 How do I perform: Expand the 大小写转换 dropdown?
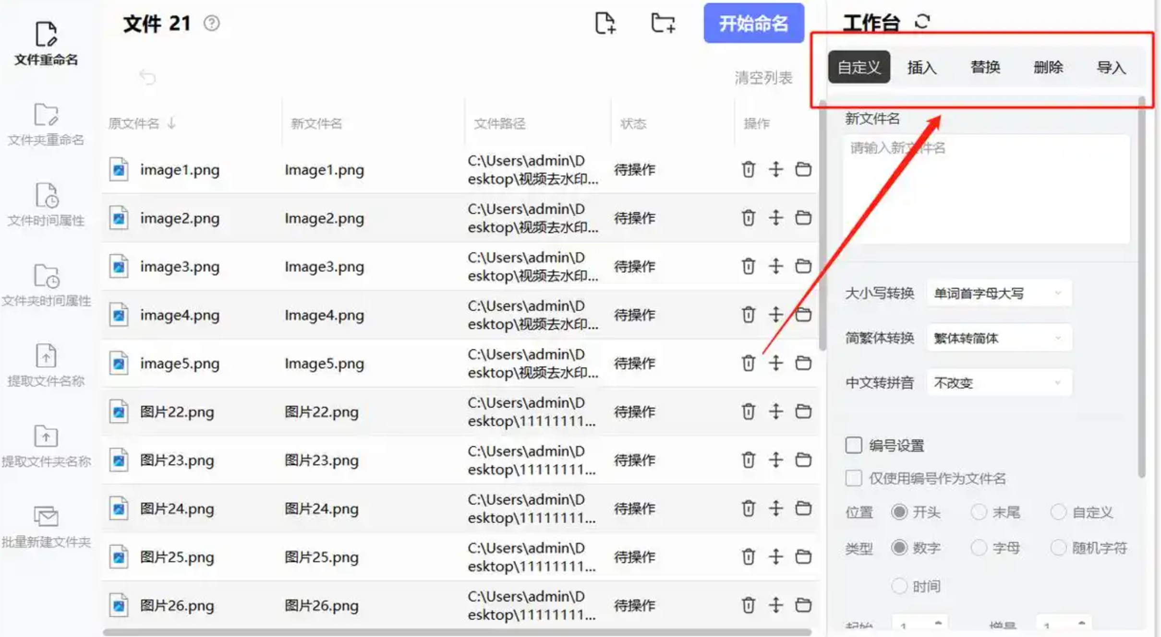999,293
